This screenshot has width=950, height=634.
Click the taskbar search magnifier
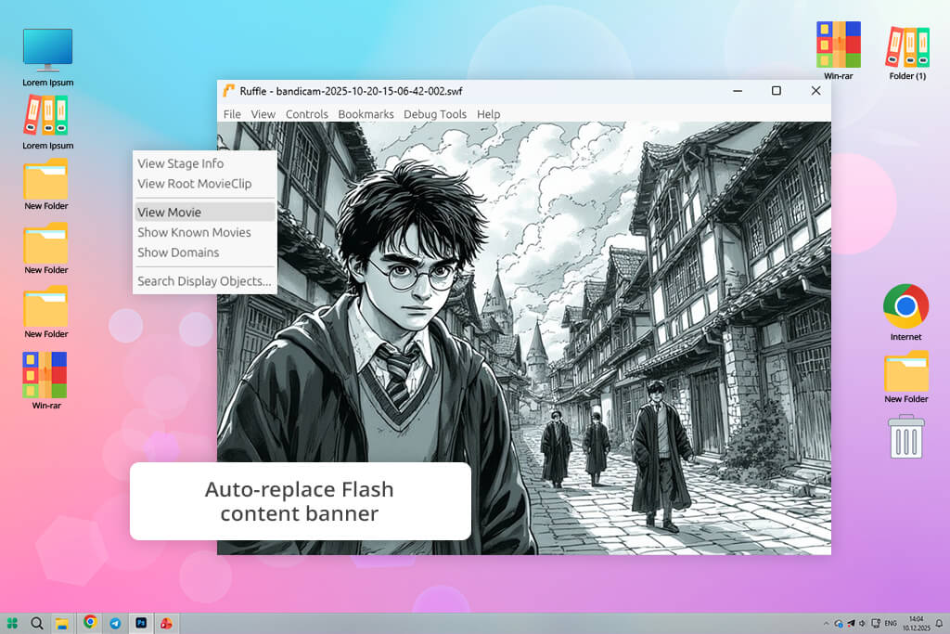click(37, 623)
